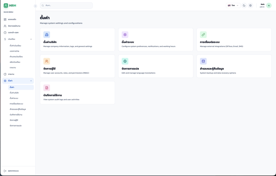Go to แดชบอร์ด dashboard in sidebar

[12, 19]
